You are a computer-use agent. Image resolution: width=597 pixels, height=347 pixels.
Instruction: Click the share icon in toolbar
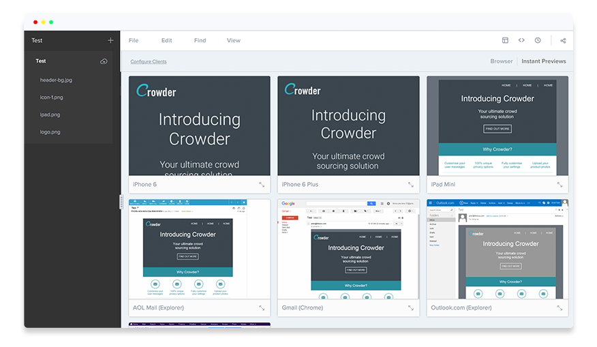point(563,41)
